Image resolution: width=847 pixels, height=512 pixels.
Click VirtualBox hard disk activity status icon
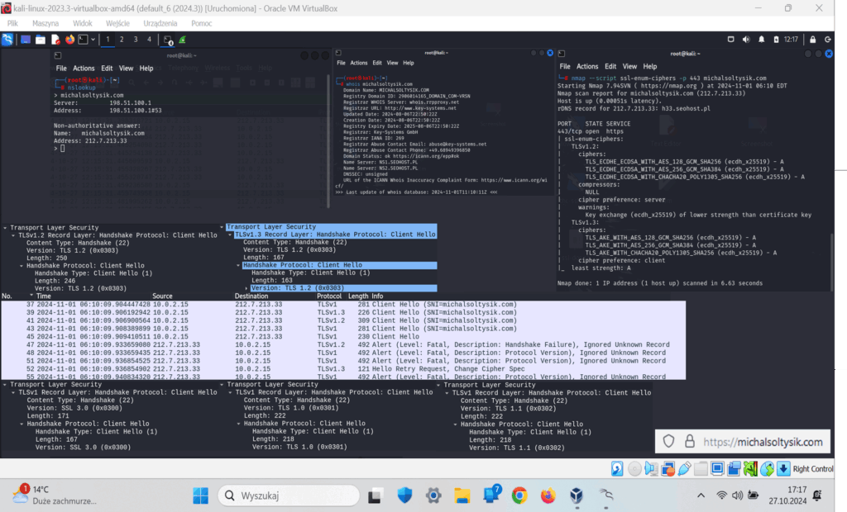tap(617, 469)
